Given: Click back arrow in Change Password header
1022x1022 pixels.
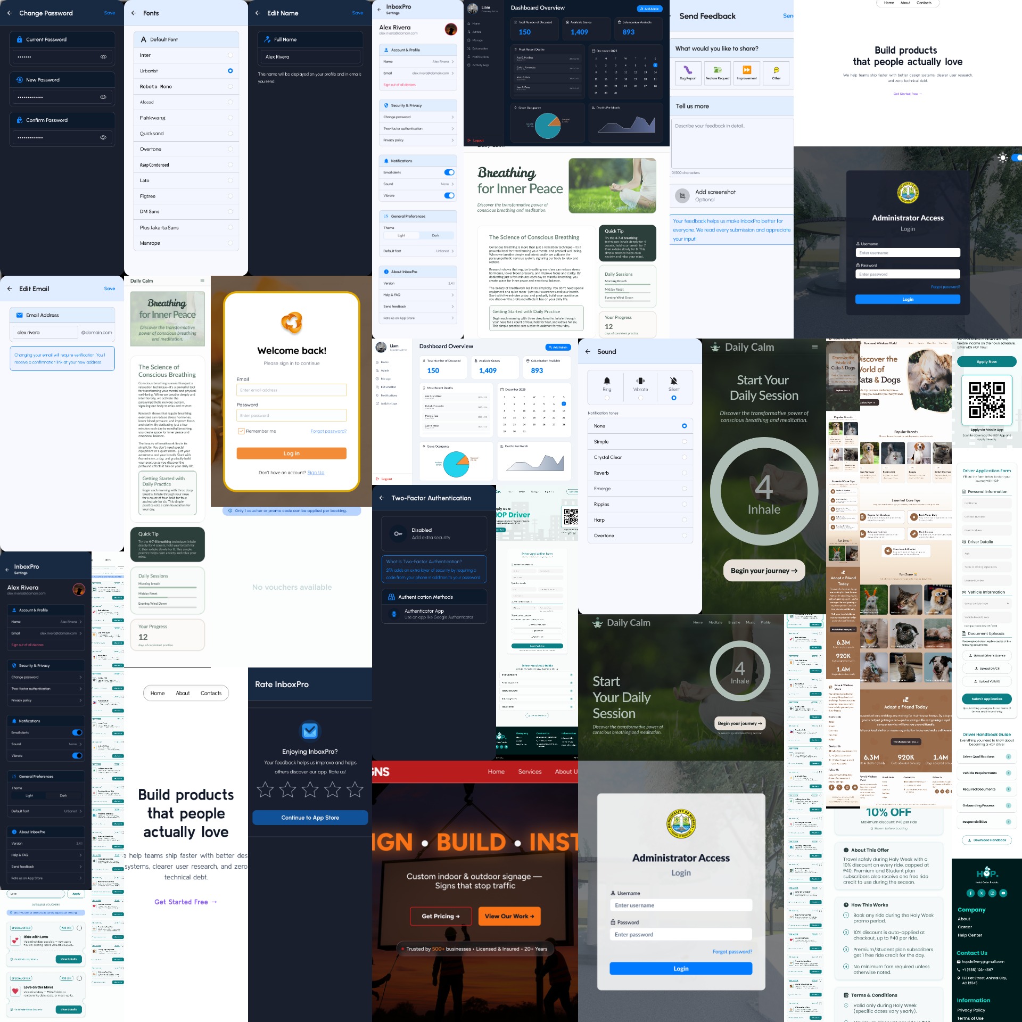Looking at the screenshot, I should (10, 13).
